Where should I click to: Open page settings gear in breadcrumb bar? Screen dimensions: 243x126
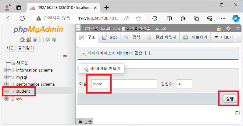point(228,28)
